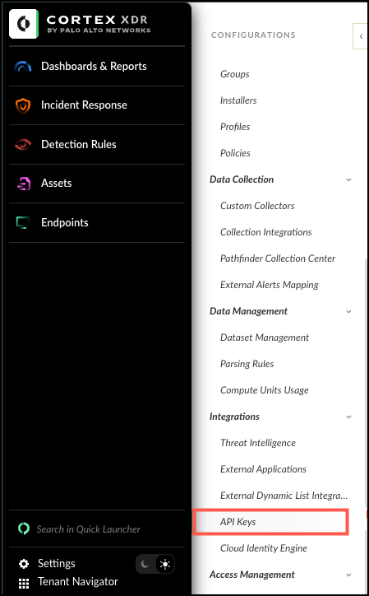Collapse the Integrations section chevron
The image size is (369, 596).
349,417
